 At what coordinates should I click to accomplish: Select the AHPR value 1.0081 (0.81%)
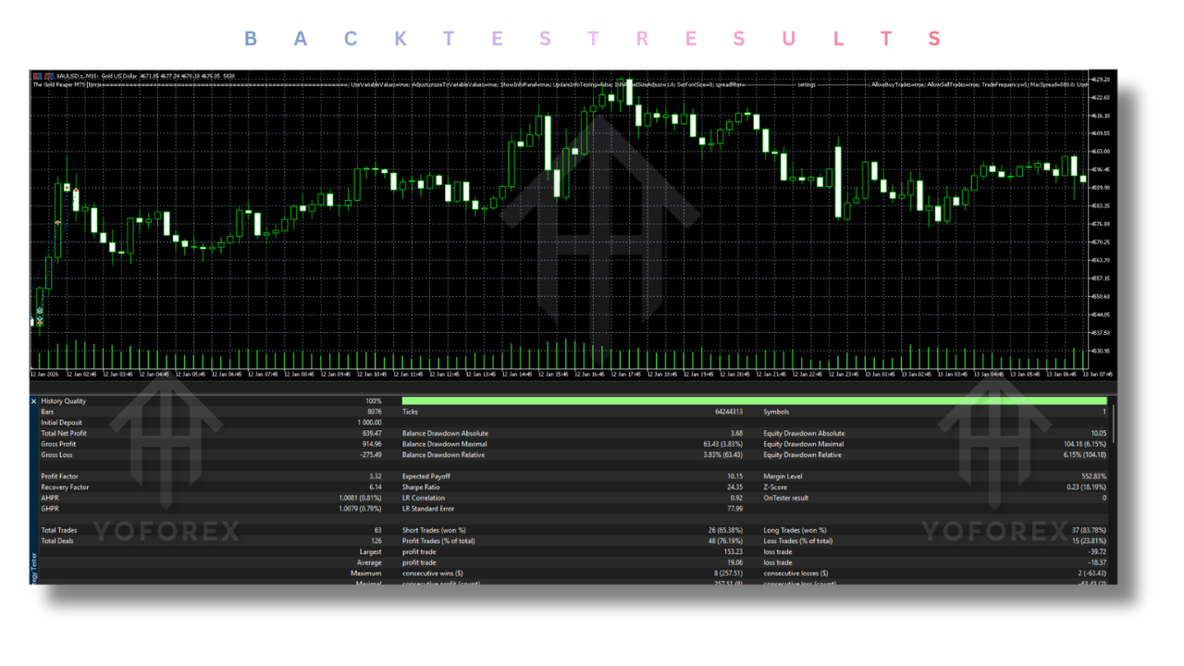pyautogui.click(x=360, y=499)
